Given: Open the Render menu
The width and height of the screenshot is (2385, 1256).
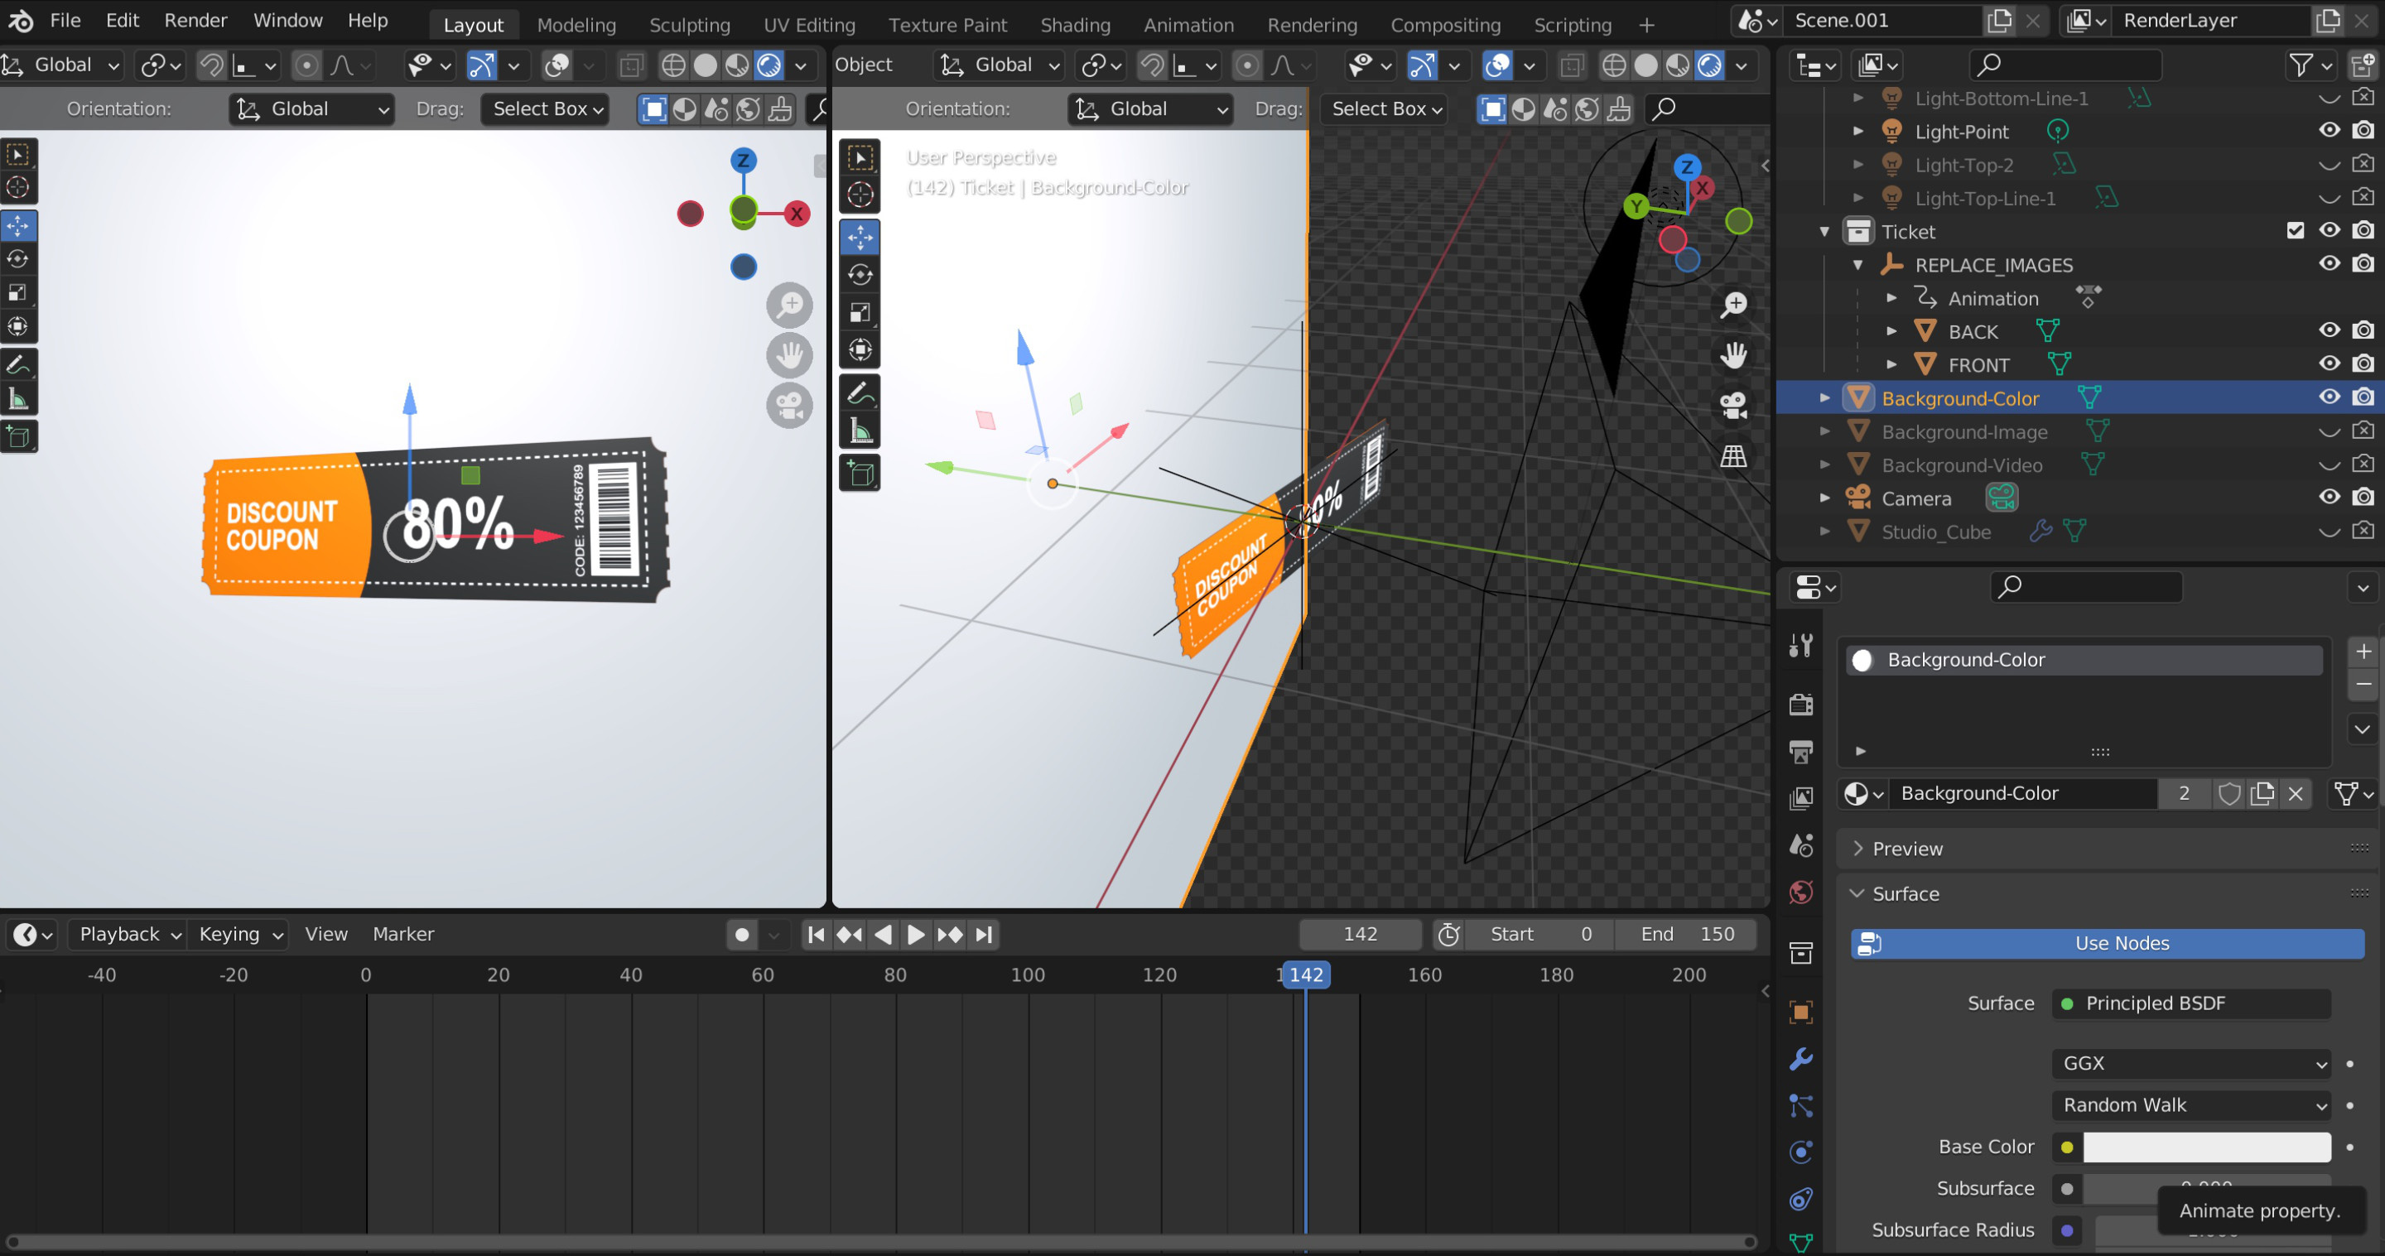Looking at the screenshot, I should [x=195, y=21].
